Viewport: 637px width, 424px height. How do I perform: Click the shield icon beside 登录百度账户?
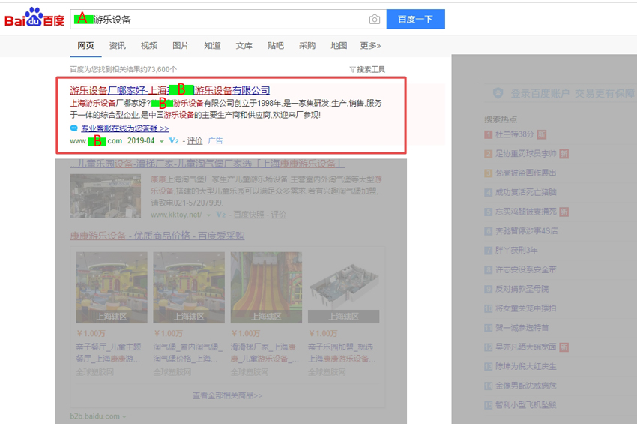(x=498, y=94)
